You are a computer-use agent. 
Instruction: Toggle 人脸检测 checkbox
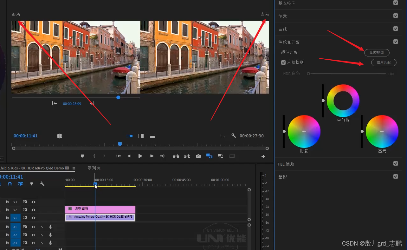point(283,62)
